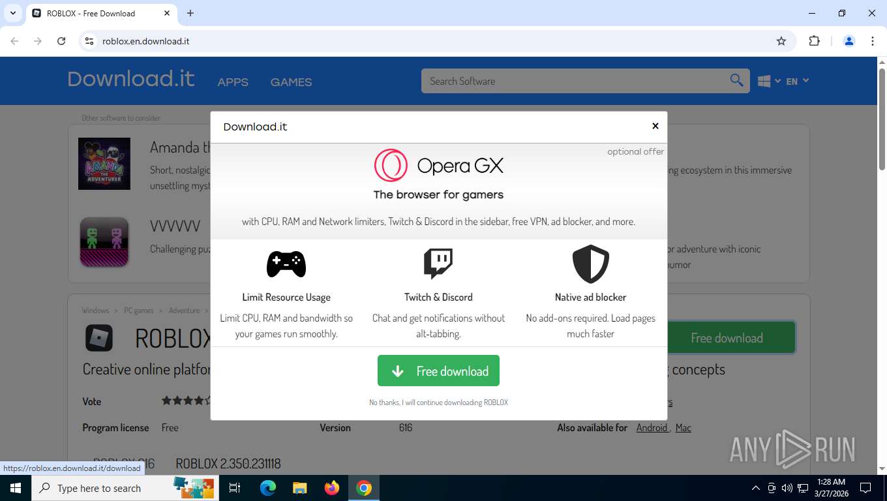The height and width of the screenshot is (501, 887).
Task: Go to Adventure breadcrumb
Action: point(184,311)
